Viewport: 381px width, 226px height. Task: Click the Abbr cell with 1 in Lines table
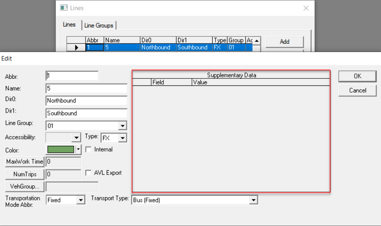(x=95, y=48)
